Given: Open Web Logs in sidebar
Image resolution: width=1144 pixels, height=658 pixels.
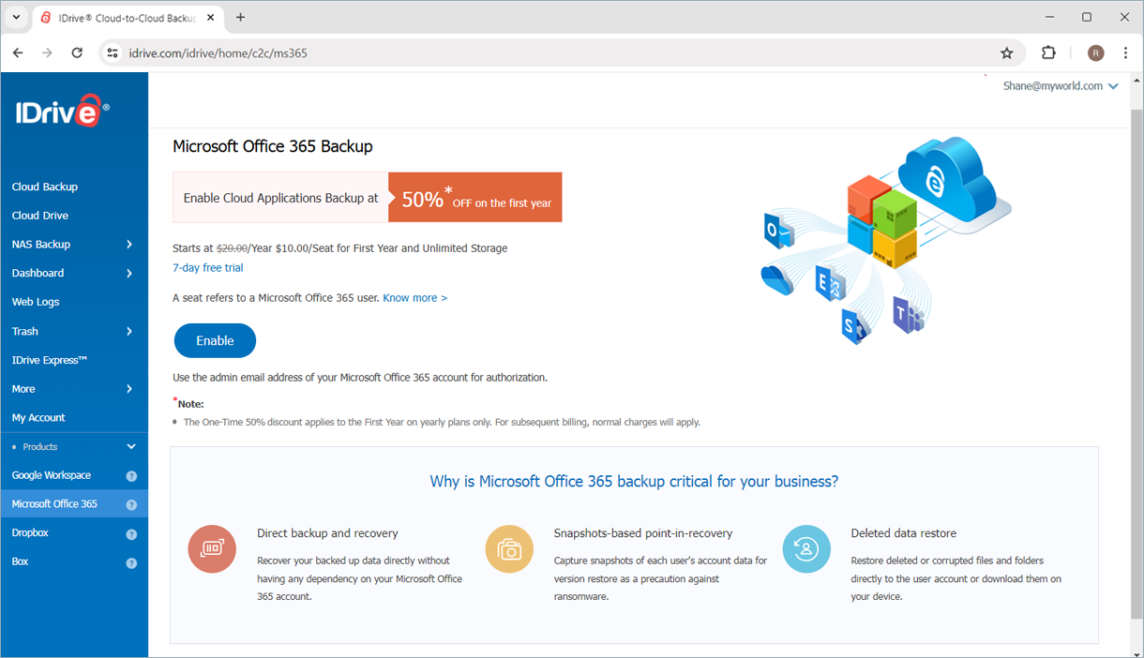Looking at the screenshot, I should pyautogui.click(x=36, y=303).
